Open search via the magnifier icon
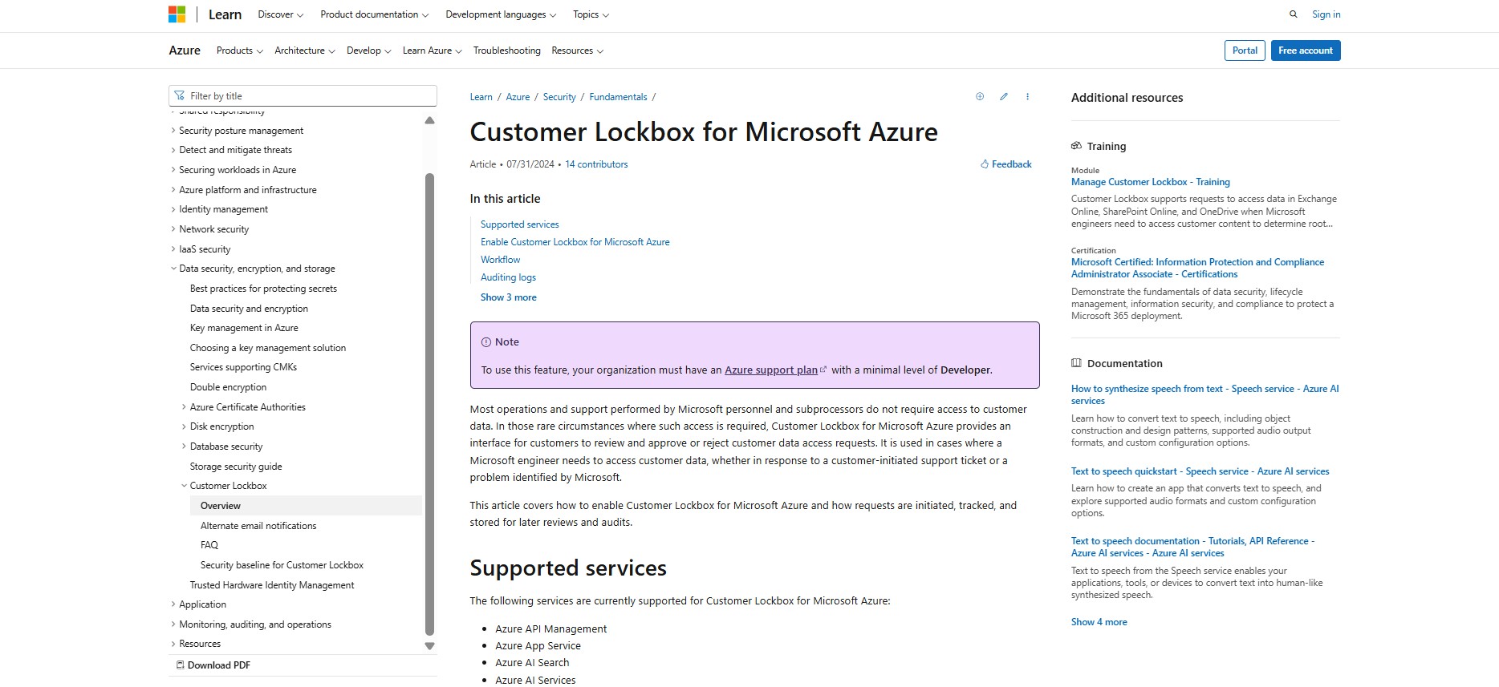 pyautogui.click(x=1293, y=14)
